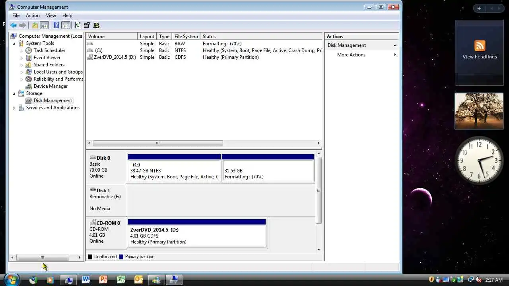
Task: Click the volume list horizontal scrollbar thumb
Action: pyautogui.click(x=158, y=143)
